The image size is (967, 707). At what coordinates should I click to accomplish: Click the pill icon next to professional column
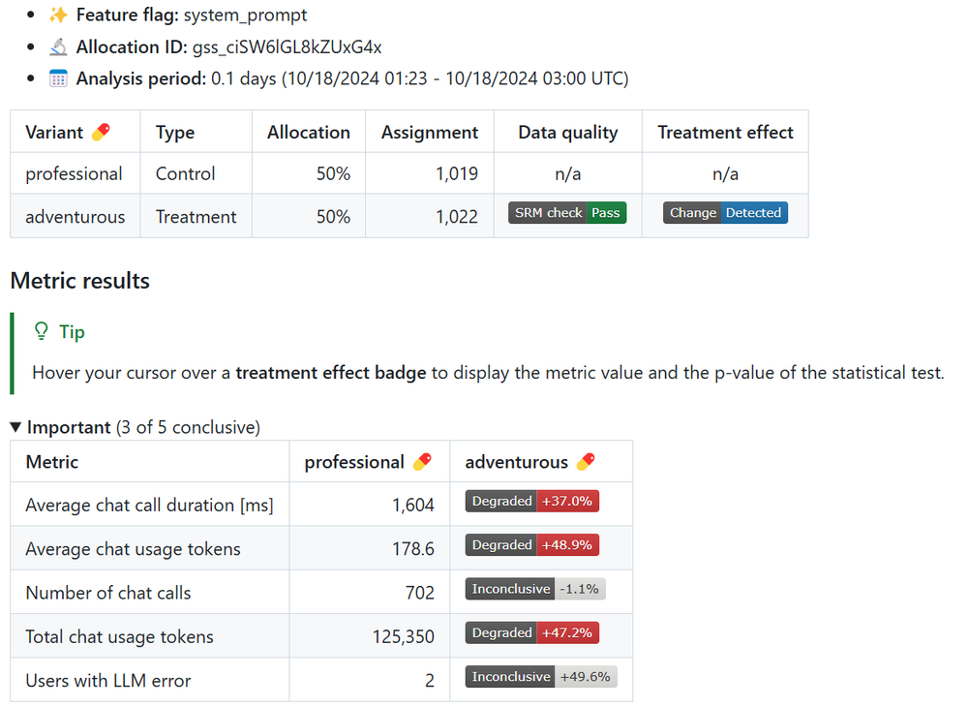coord(422,462)
